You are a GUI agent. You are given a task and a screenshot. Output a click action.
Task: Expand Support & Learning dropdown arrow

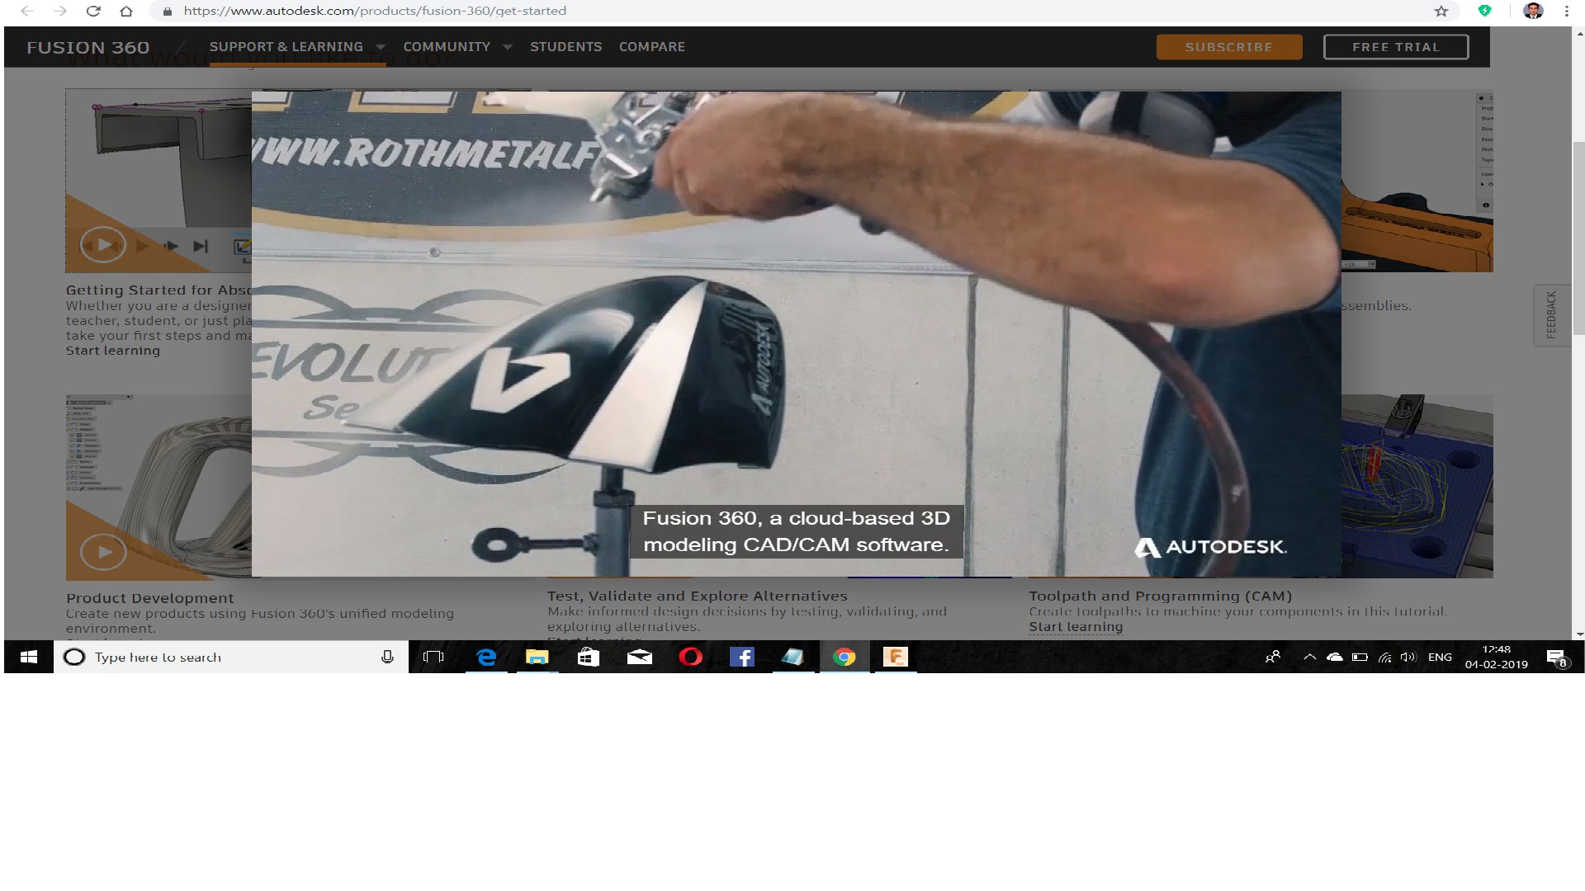(x=381, y=47)
